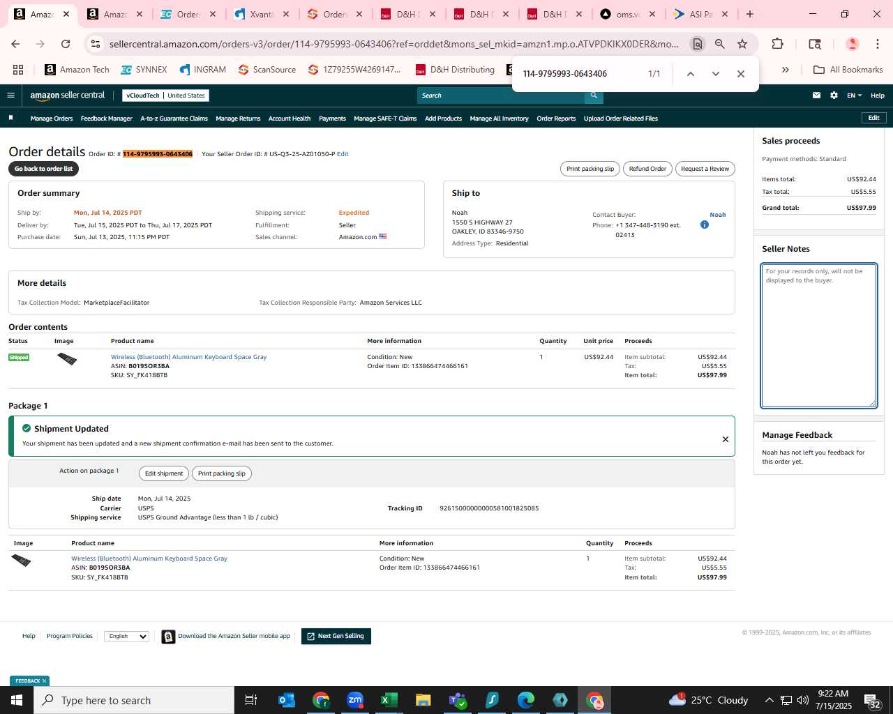Open Microsoft Teams from the taskbar
Viewport: 893px width, 714px height.
458,700
